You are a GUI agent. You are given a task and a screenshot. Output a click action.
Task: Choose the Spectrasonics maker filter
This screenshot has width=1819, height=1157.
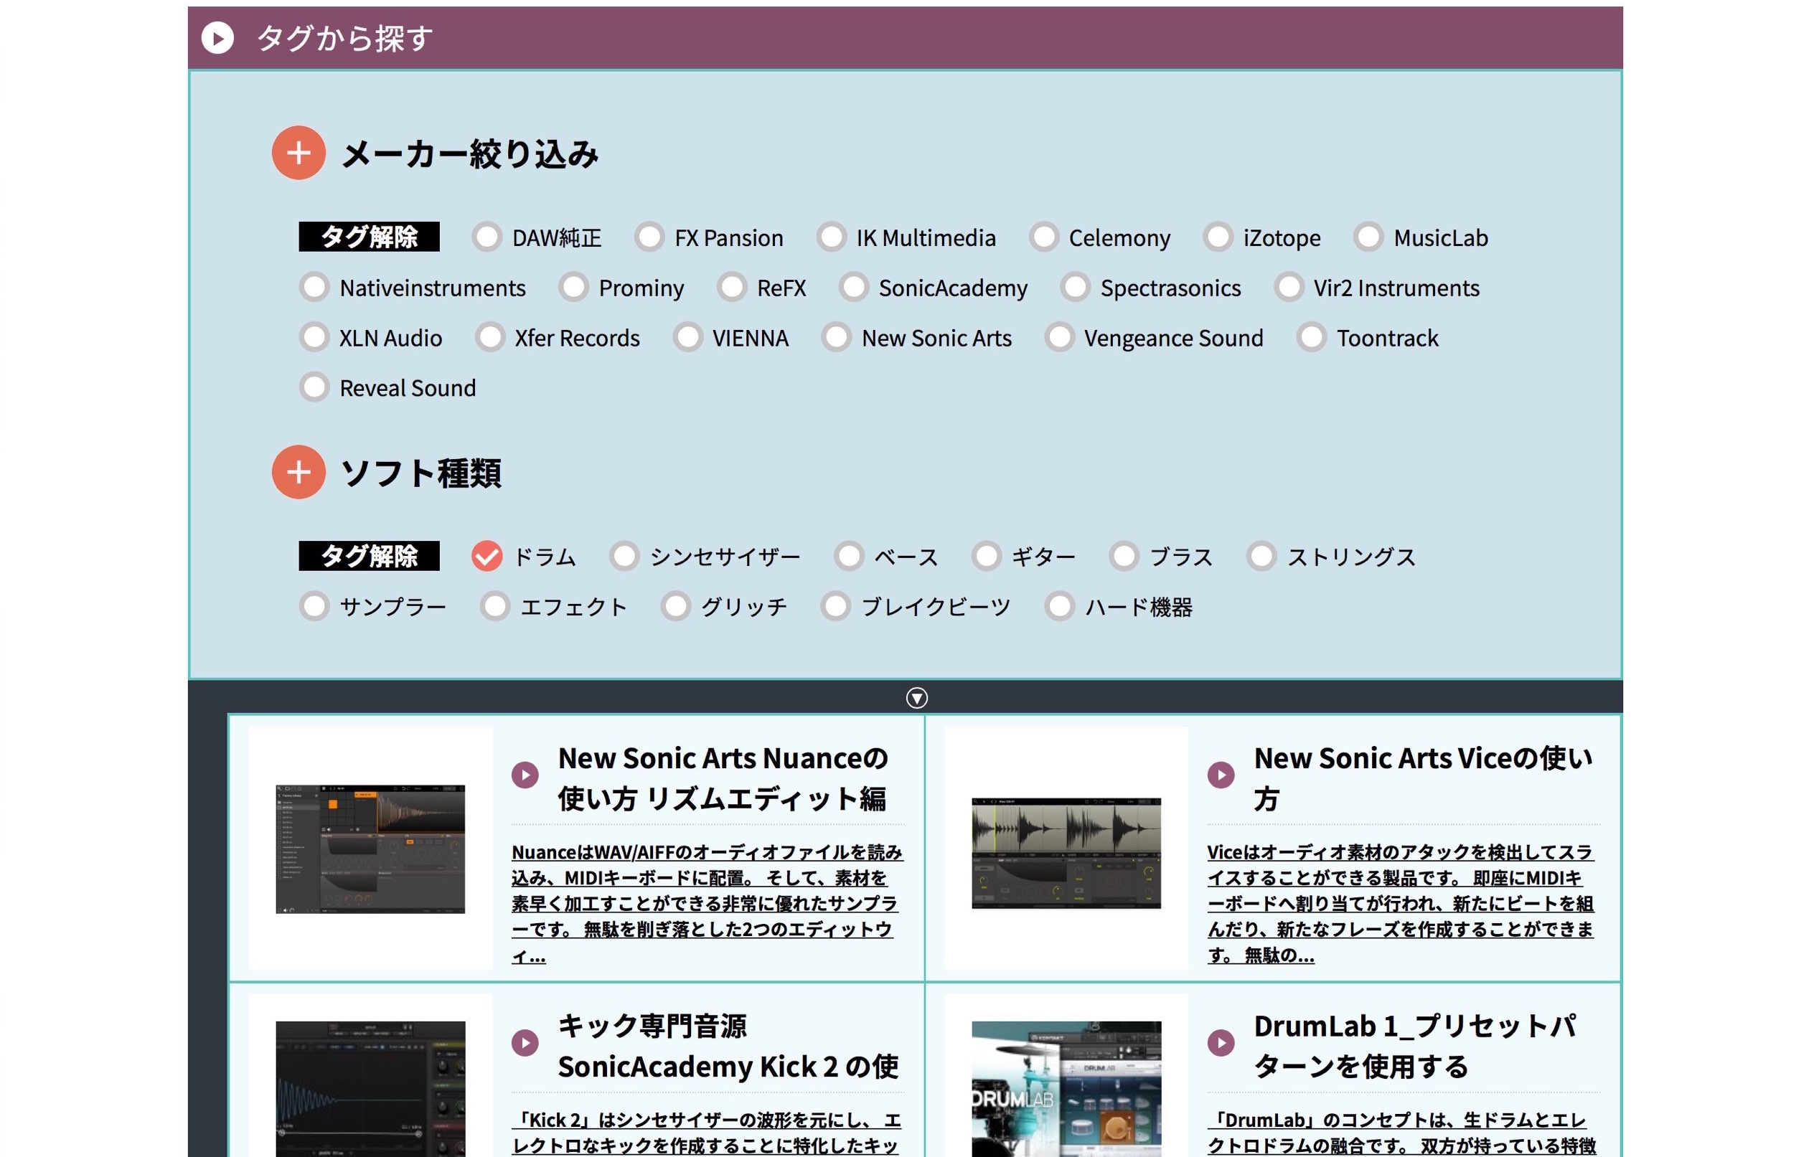(x=1075, y=287)
